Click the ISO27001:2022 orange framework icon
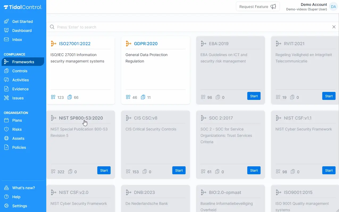Viewport: 339px width, 212px height. click(x=53, y=44)
